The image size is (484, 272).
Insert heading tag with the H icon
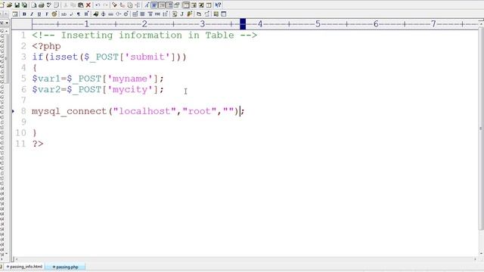tap(86, 14)
